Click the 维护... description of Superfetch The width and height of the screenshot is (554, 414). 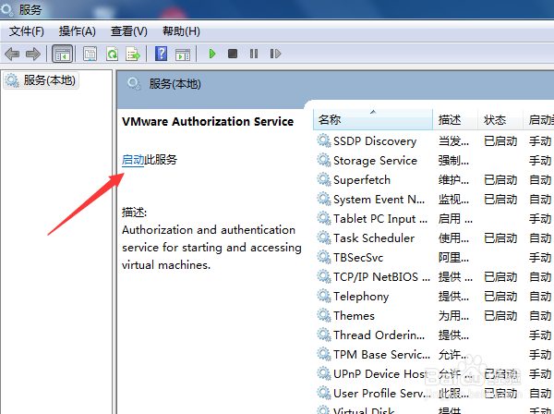453,180
